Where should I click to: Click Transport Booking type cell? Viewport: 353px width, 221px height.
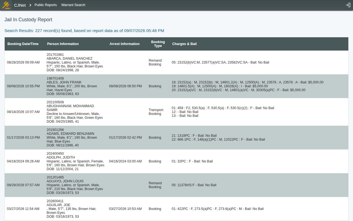click(156, 112)
